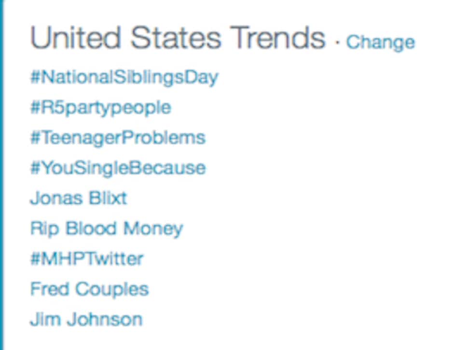The image size is (466, 350).
Task: View the #YouSingleBecause hashtag
Action: coord(118,168)
